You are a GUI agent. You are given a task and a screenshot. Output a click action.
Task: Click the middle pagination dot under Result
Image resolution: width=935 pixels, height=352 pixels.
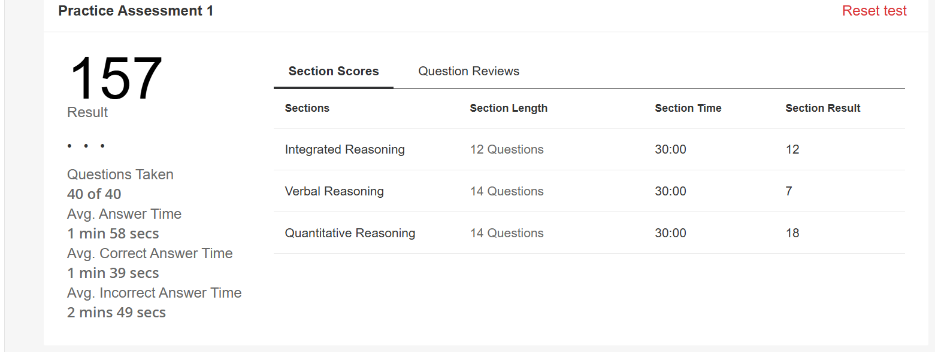[86, 146]
